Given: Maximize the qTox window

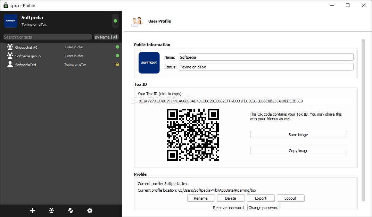Looking at the screenshot, I should pyautogui.click(x=348, y=5).
